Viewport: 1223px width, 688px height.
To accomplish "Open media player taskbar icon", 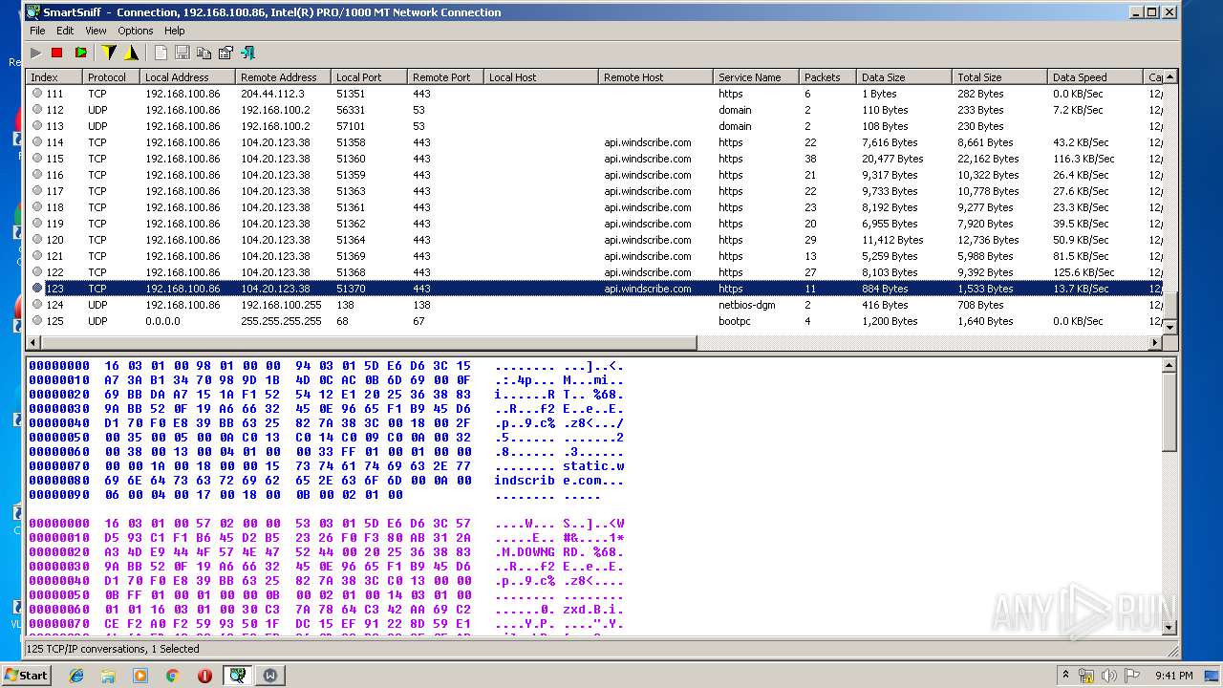I will [x=140, y=676].
